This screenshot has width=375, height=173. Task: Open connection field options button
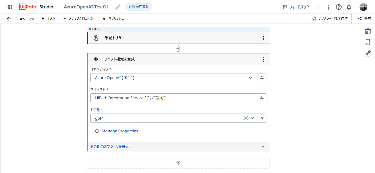click(262, 78)
